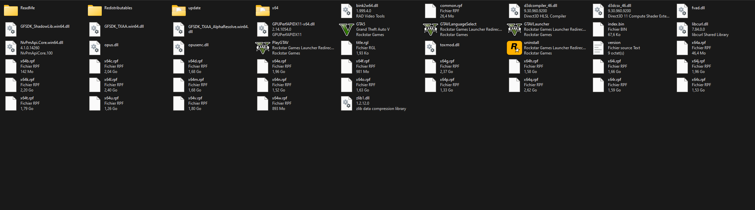Open the x64 folder icon

point(263,11)
